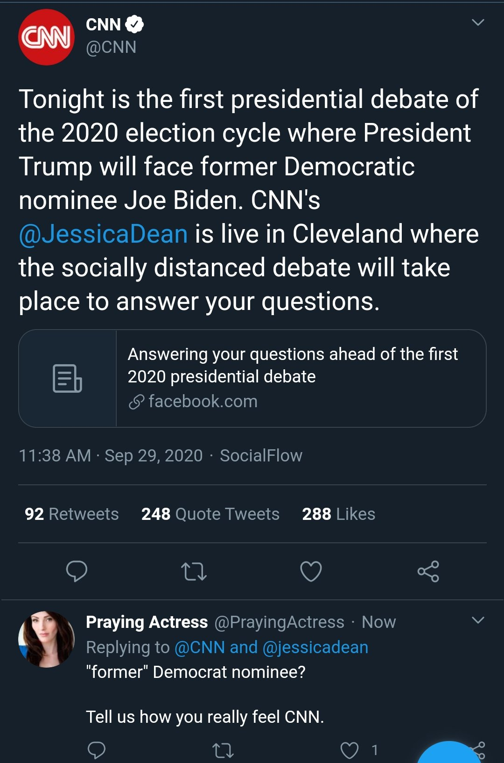View the 248 Quote Tweets list
Screen dimensions: 504x763
click(x=210, y=514)
